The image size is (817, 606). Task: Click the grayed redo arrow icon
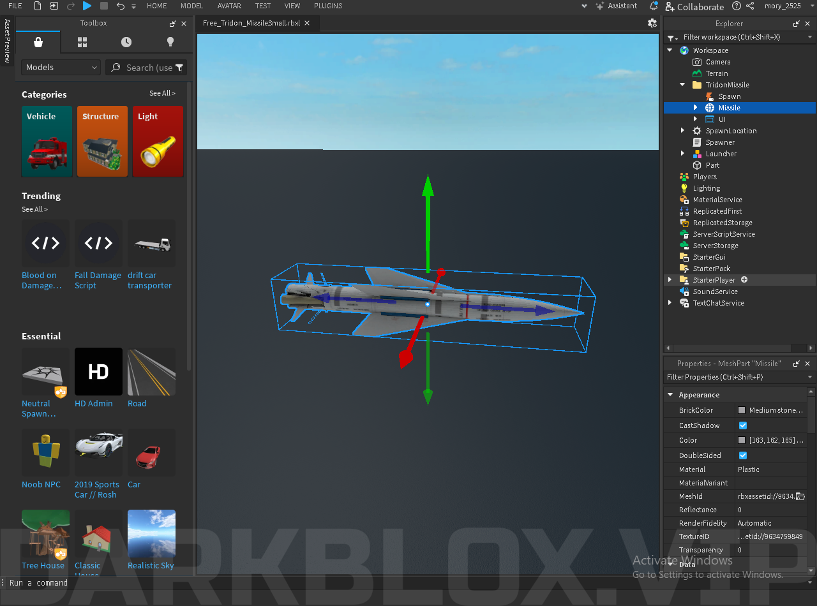pyautogui.click(x=71, y=6)
